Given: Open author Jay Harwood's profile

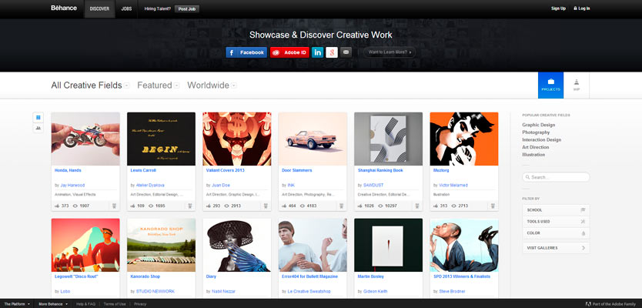Looking at the screenshot, I should [x=72, y=185].
